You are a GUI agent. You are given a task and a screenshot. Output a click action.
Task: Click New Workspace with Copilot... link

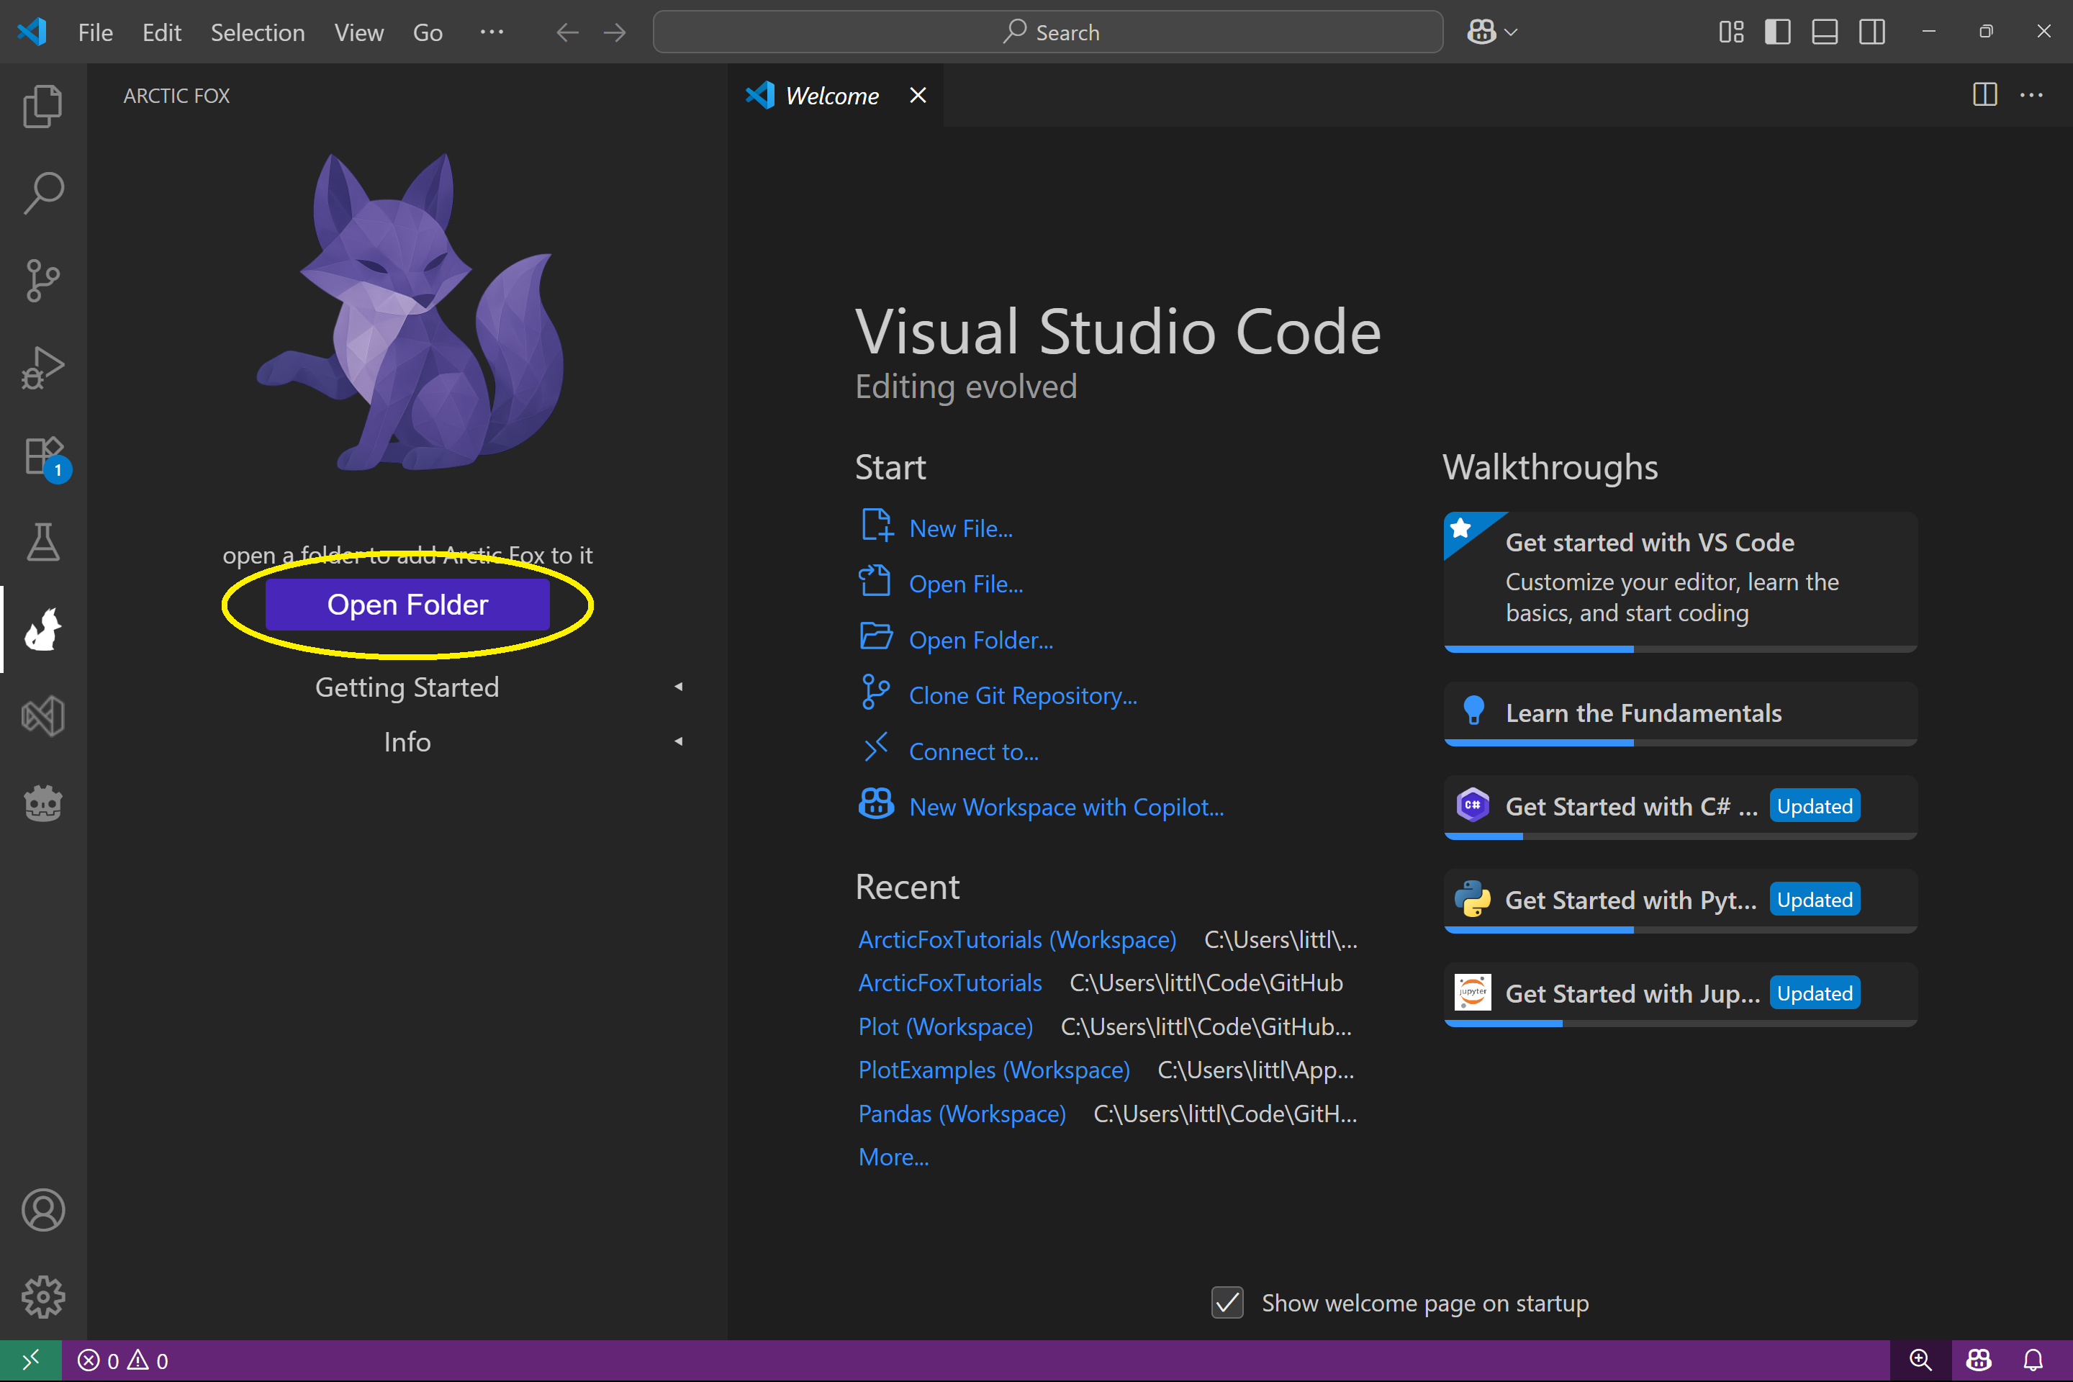[1067, 808]
